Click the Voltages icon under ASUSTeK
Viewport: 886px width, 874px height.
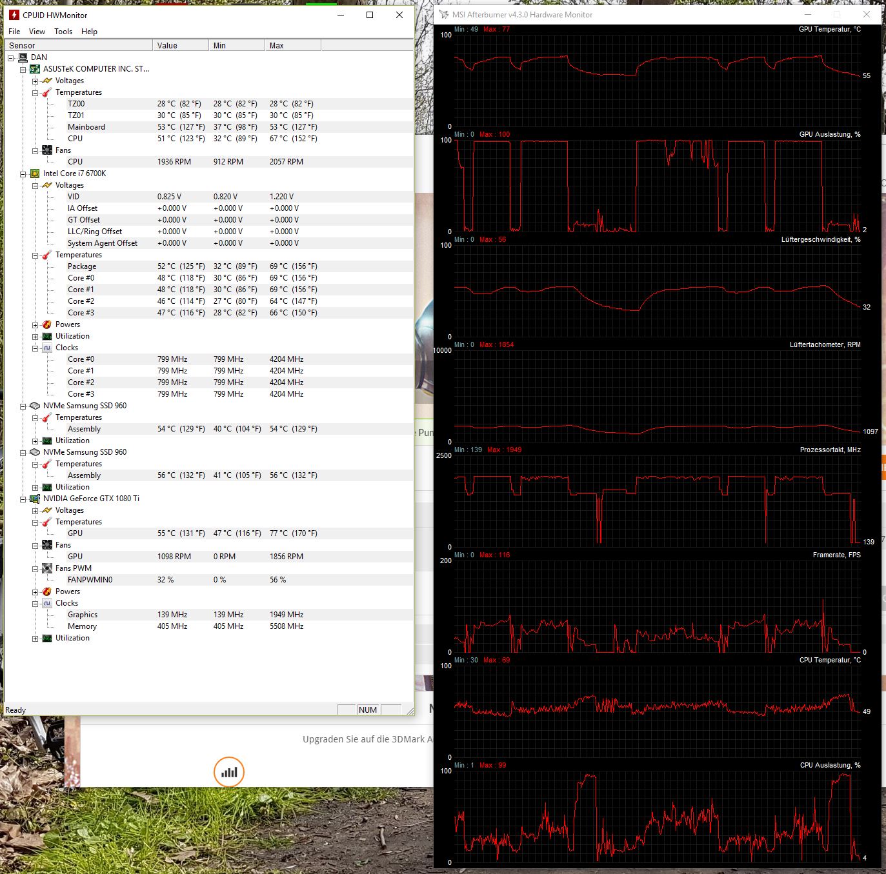coord(47,81)
